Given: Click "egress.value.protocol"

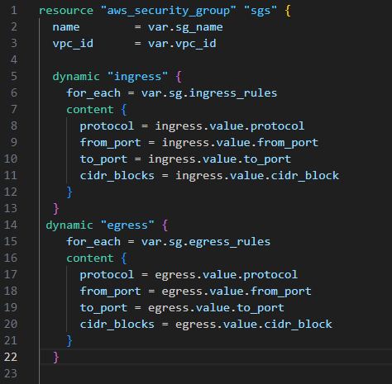Looking at the screenshot, I should tap(227, 275).
